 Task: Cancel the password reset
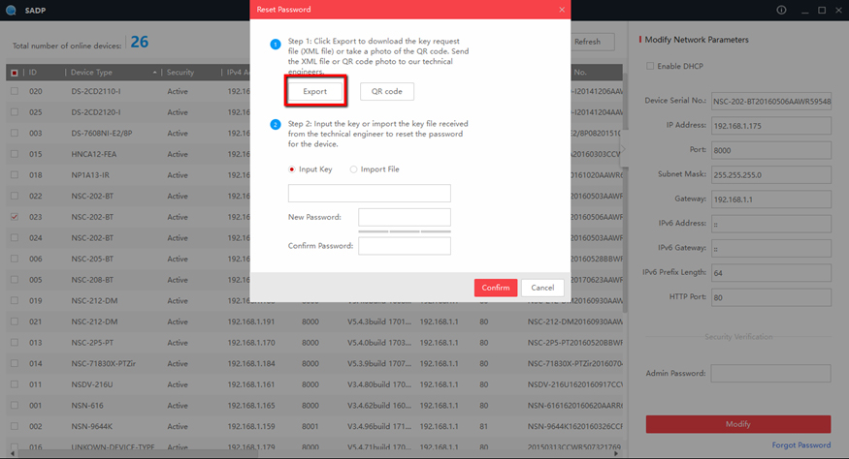[x=542, y=288]
